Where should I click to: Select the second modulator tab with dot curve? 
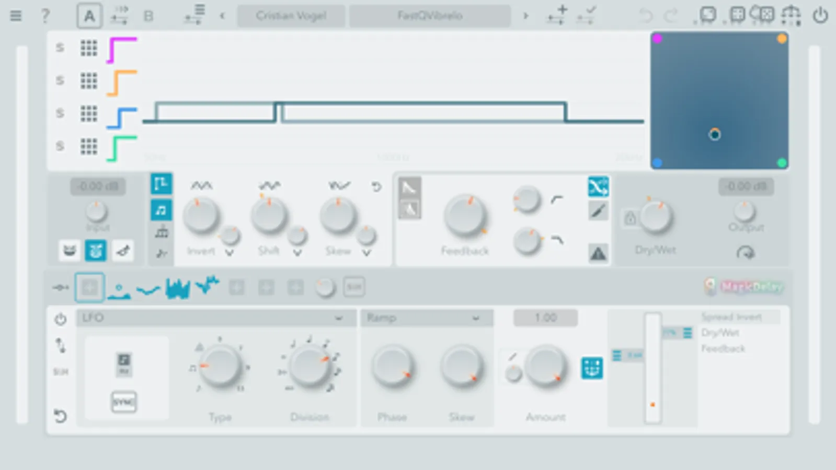tap(119, 290)
